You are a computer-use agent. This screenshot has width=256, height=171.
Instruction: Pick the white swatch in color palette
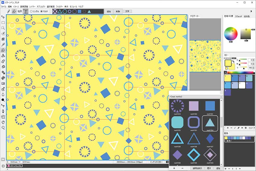(242, 85)
